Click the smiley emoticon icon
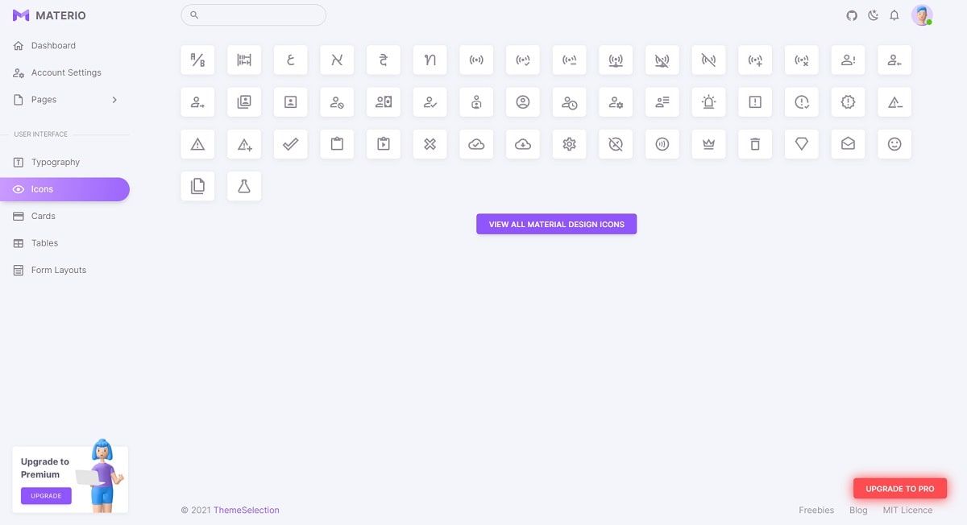 [894, 143]
